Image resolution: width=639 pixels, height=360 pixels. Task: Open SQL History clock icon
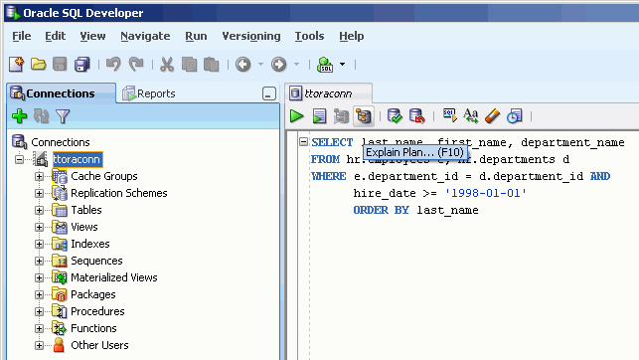coord(515,116)
